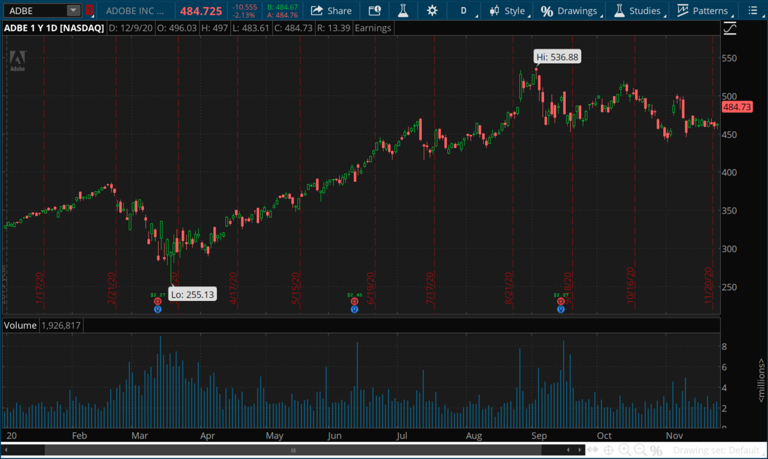Image resolution: width=768 pixels, height=459 pixels.
Task: Click the crosshair pan icon
Action: [x=609, y=451]
